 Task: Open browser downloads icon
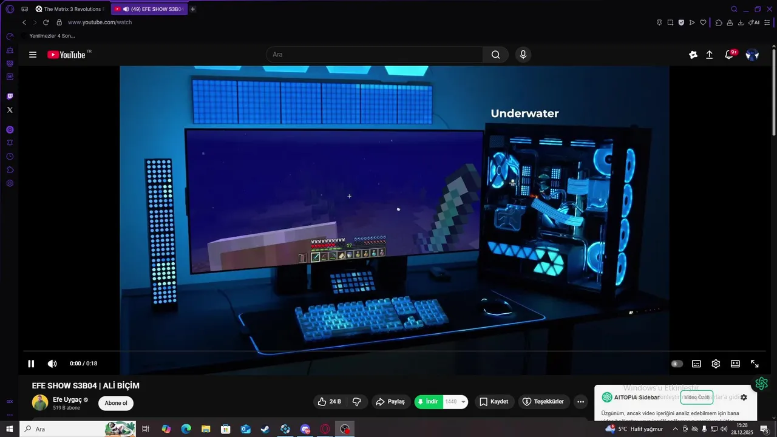[x=741, y=22]
